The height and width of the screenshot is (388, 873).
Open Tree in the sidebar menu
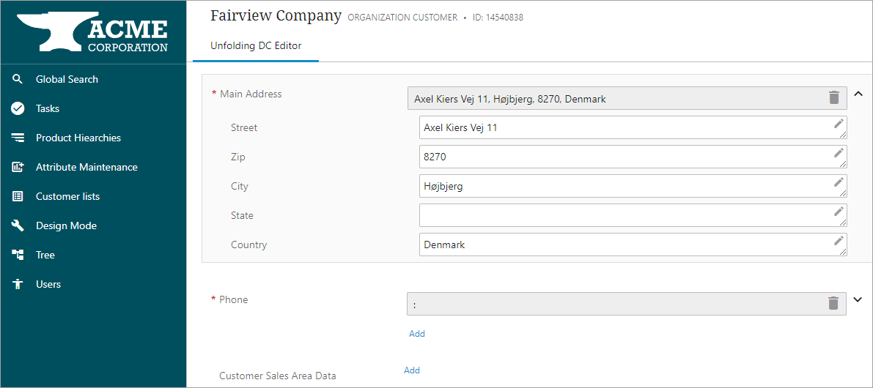(x=45, y=255)
